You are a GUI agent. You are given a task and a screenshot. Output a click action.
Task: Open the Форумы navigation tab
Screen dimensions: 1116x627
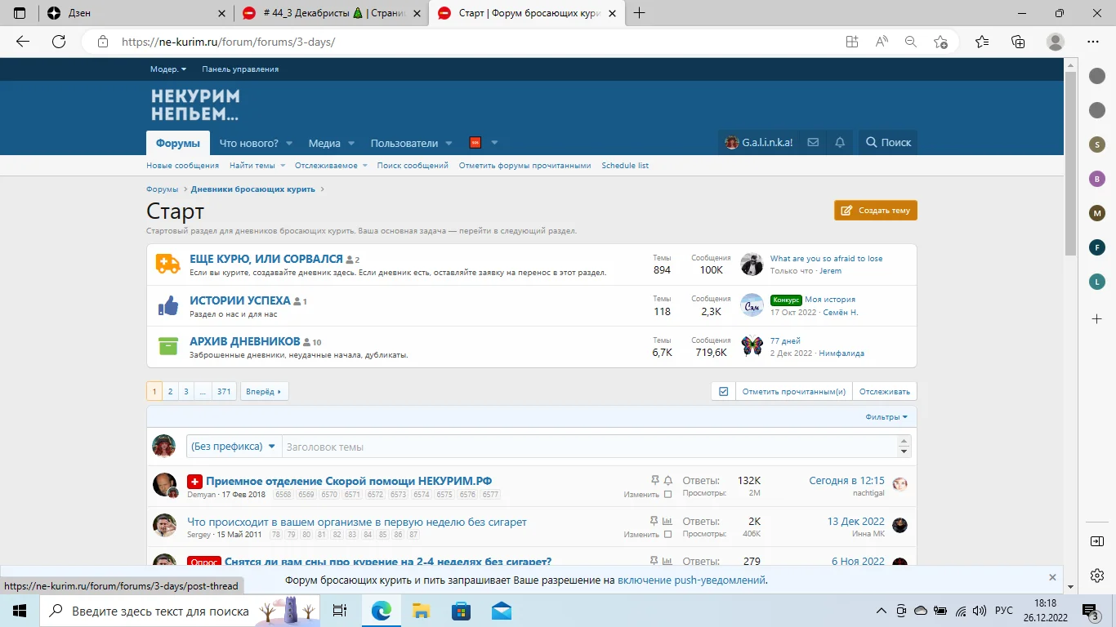coord(178,143)
